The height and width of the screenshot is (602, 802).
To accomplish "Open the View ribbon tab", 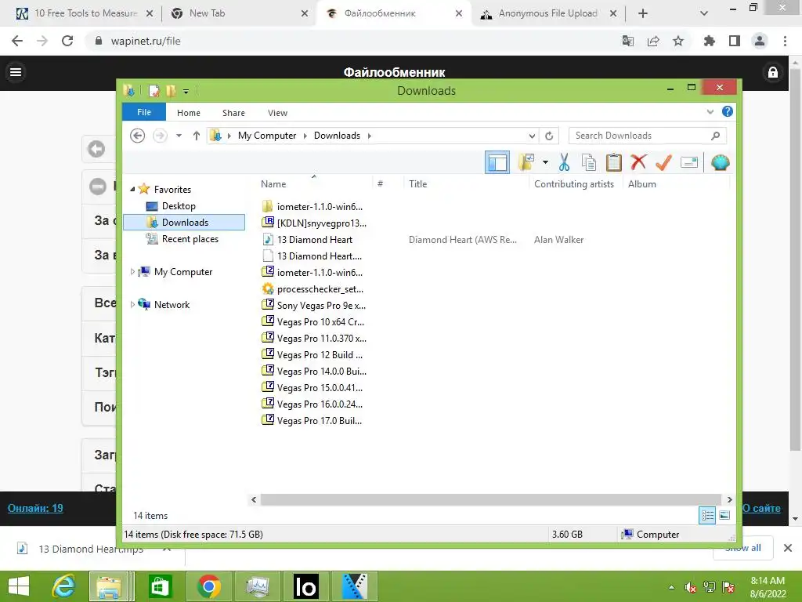I will tap(278, 113).
